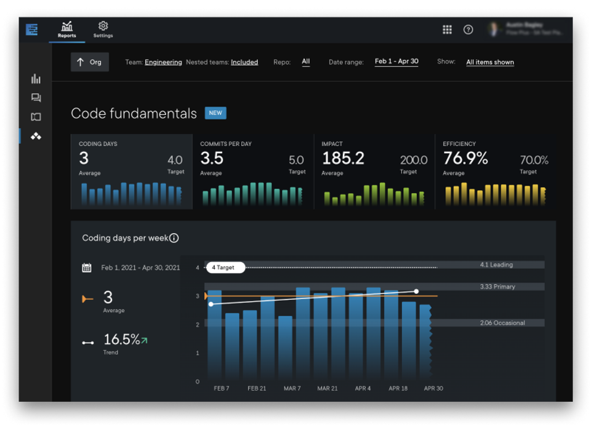Open the Settings gear icon
The width and height of the screenshot is (591, 427).
[x=103, y=25]
